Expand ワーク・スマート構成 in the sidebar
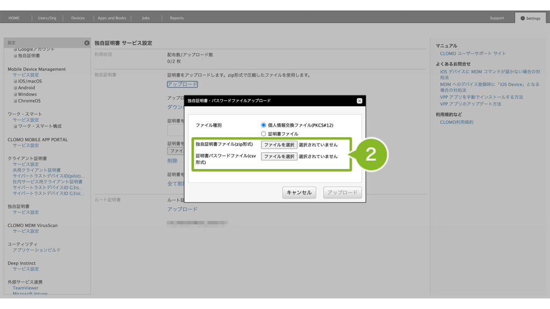Image resolution: width=550 pixels, height=309 pixels. point(16,126)
